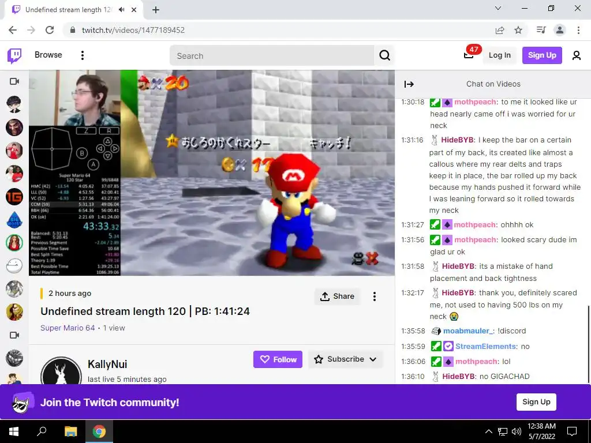Click the top camera icon in the sidebar
Screen dimensions: 591x443
pyautogui.click(x=14, y=81)
